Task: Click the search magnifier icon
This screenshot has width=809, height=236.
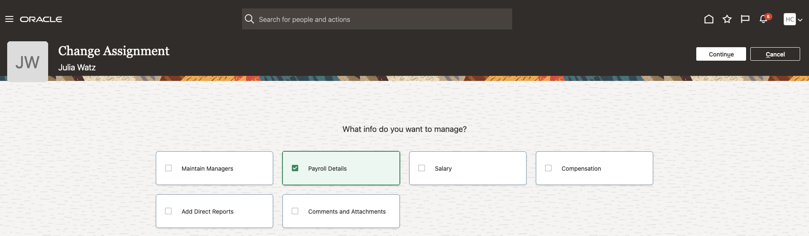Action: 250,19
